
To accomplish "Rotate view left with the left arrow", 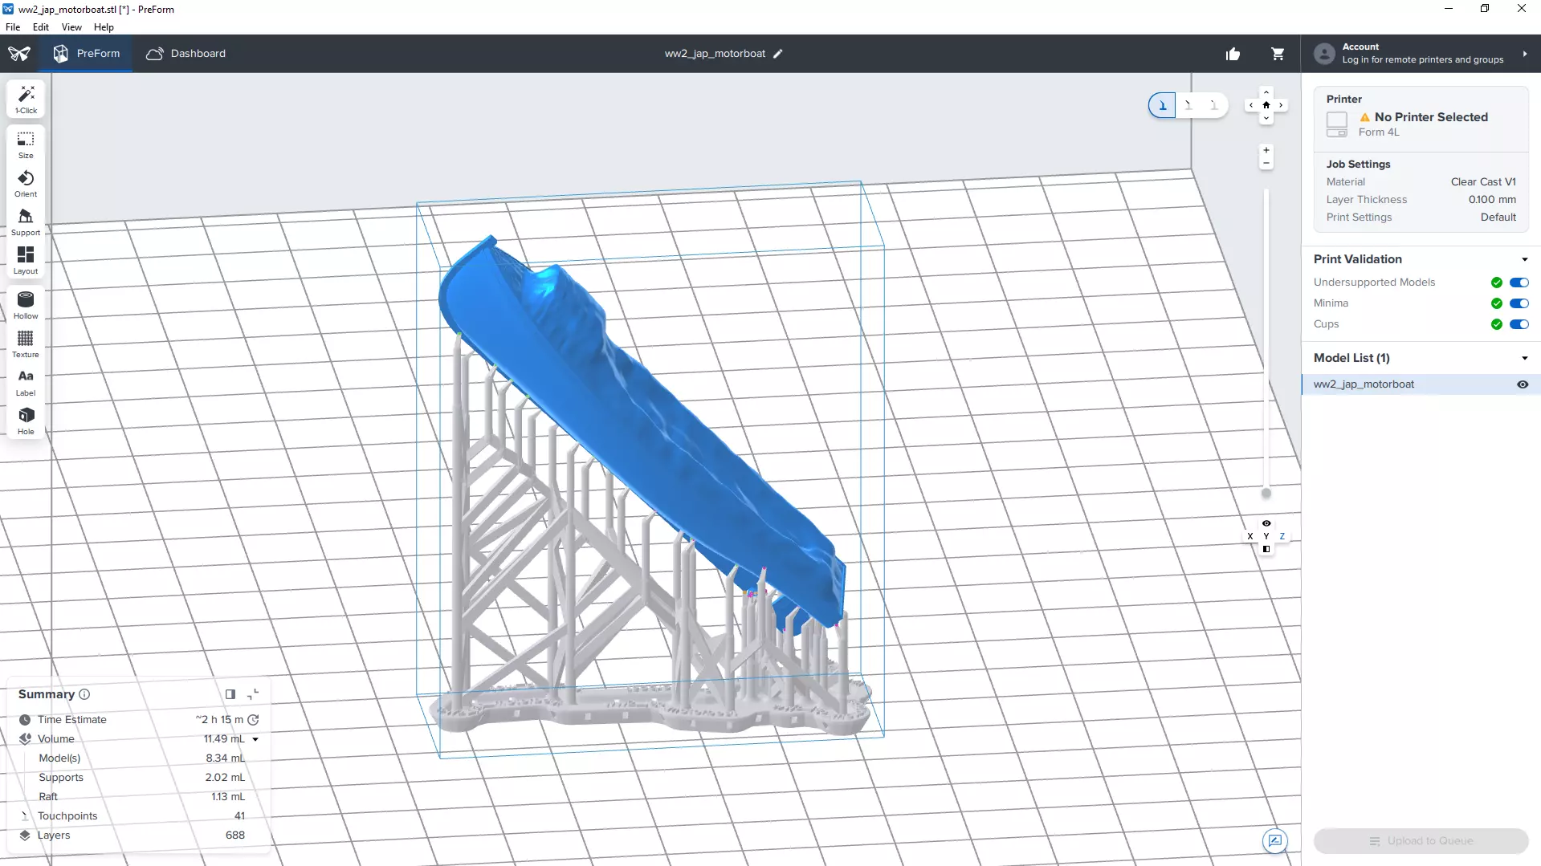I will [x=1251, y=105].
